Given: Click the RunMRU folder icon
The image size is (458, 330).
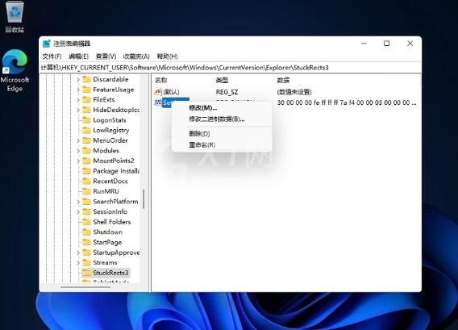Looking at the screenshot, I should [86, 191].
